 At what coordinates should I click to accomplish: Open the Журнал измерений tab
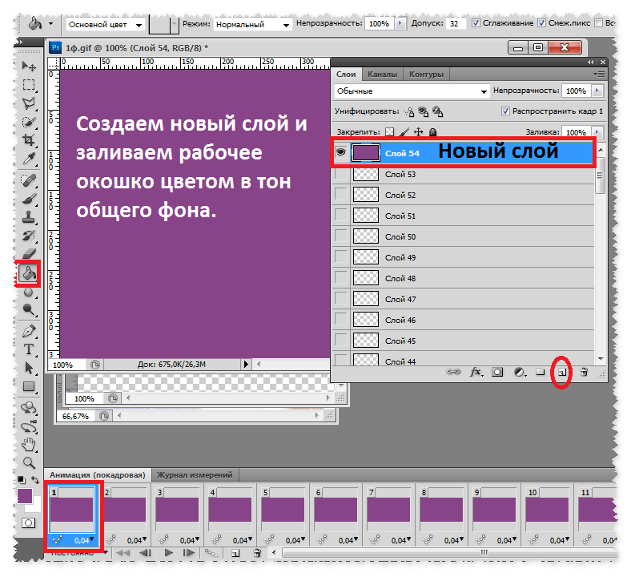195,474
